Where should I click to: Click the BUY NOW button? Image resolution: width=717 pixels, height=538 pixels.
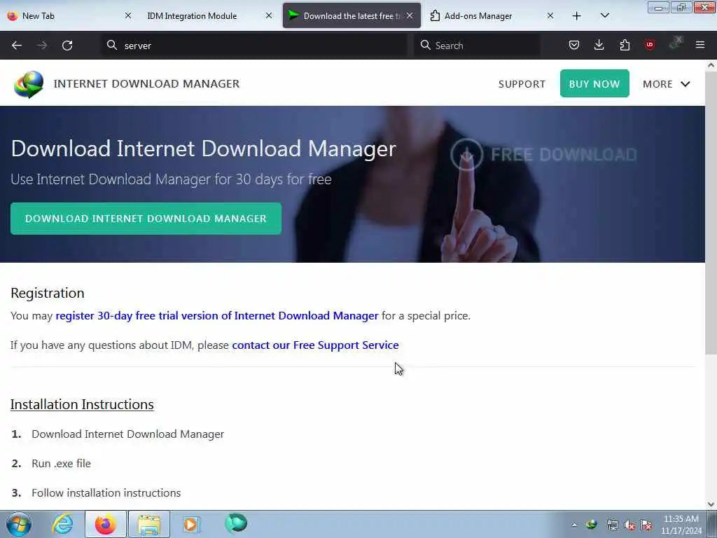[594, 84]
